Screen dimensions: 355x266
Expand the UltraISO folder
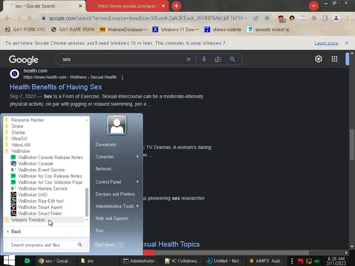click(19, 139)
